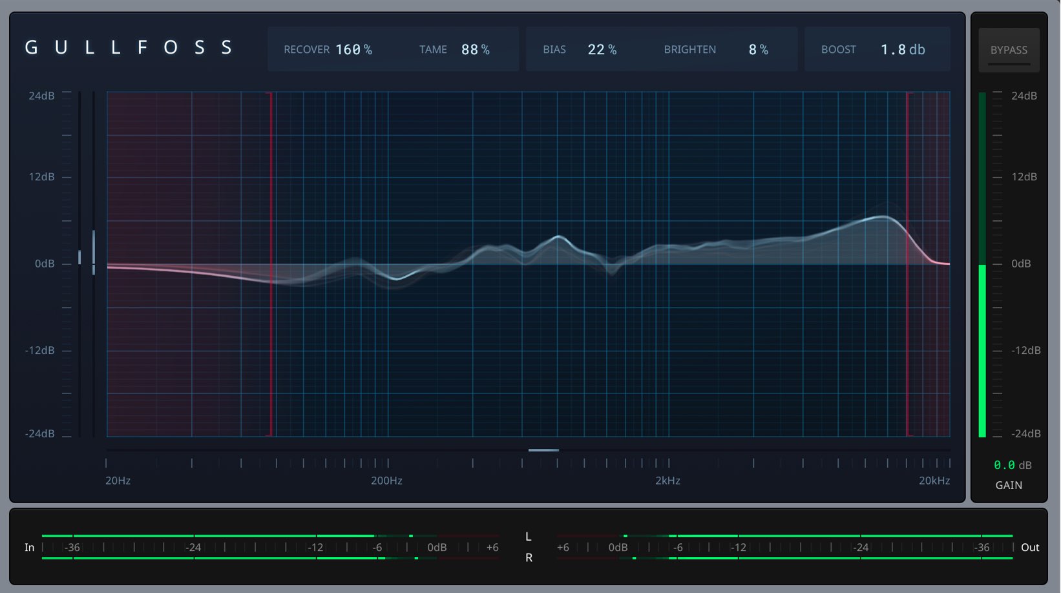
Task: Click the horizontal scrollbar handle below the graph
Action: pyautogui.click(x=543, y=450)
